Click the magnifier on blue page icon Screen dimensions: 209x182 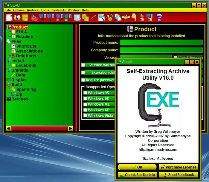(77, 17)
